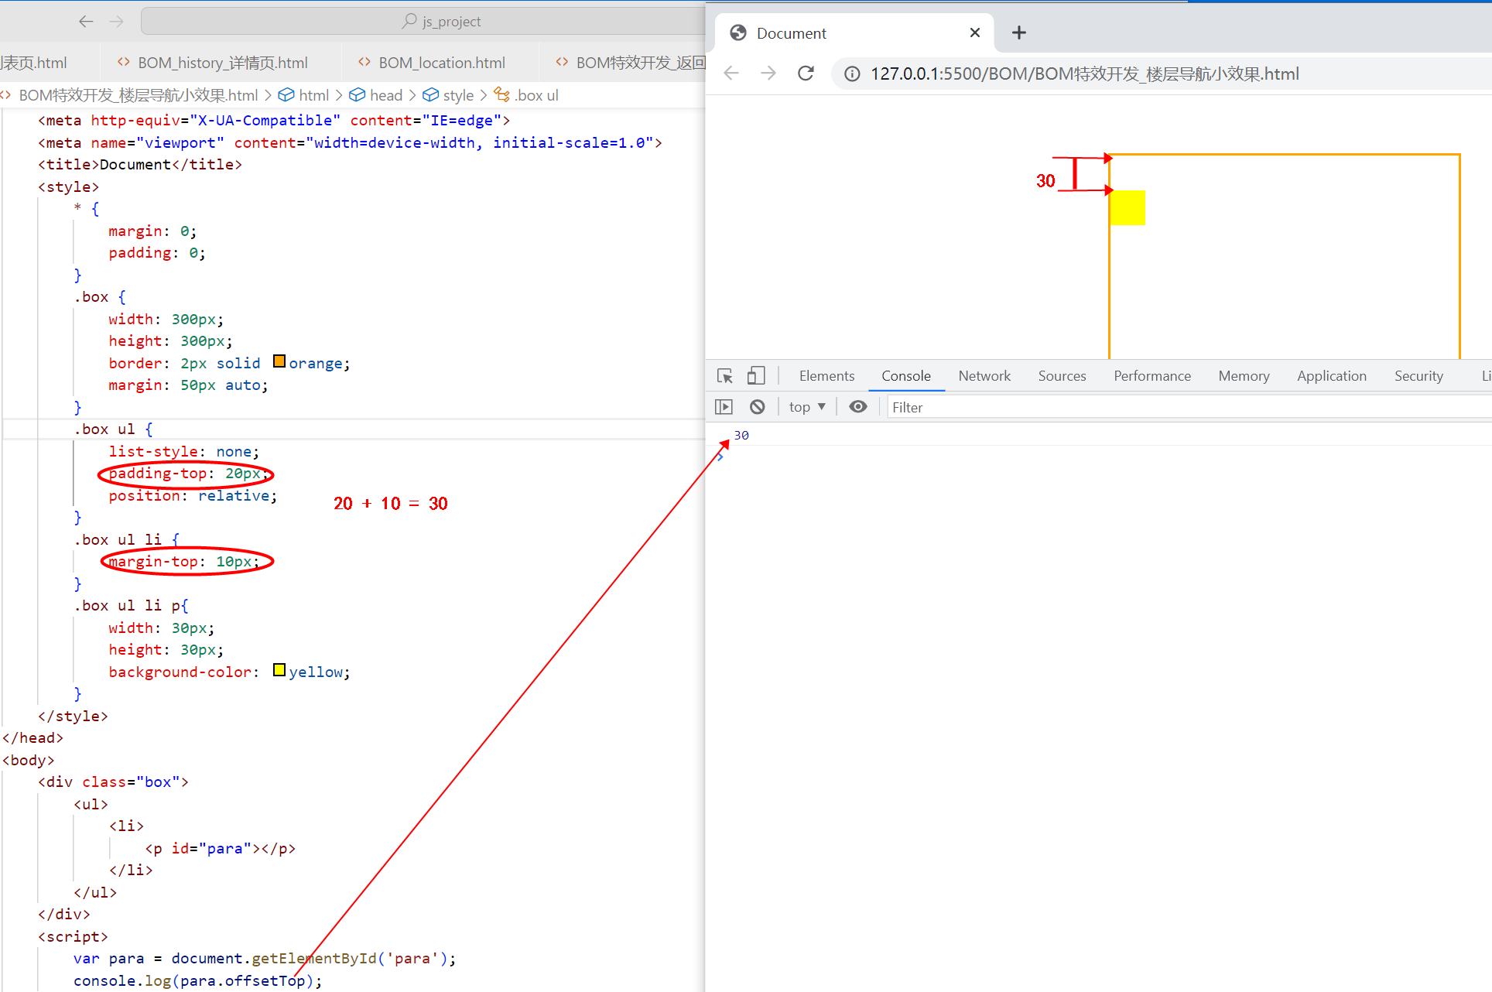Click the browser forward button
Viewport: 1492px width, 992px height.
pyautogui.click(x=768, y=74)
